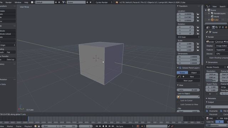Click the Scene icon in the outliner
The image size is (228, 128).
coord(209,10)
